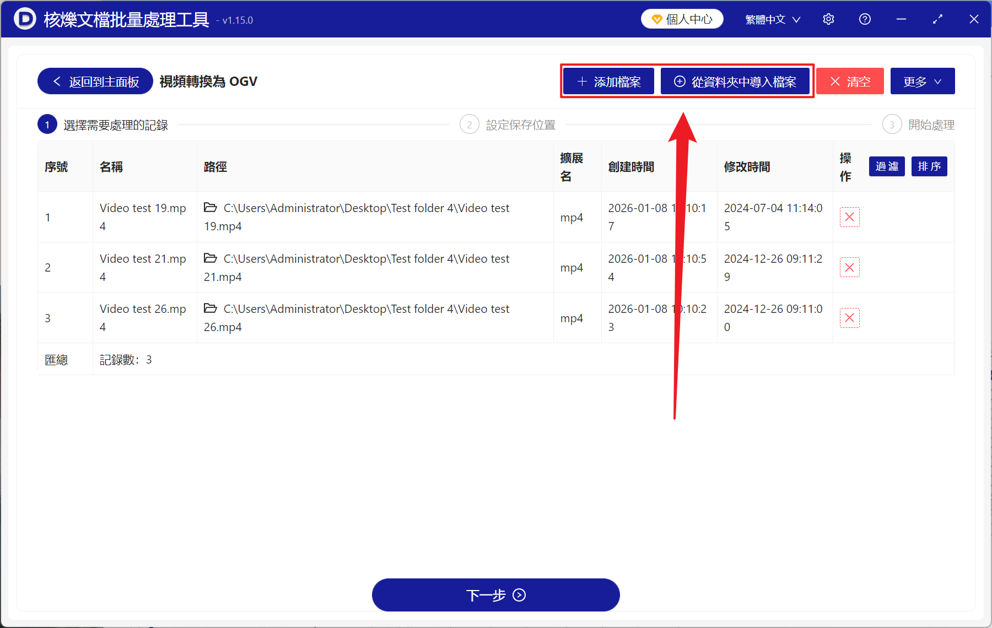Click the fullscreen expand icon in title bar
The width and height of the screenshot is (992, 628).
[937, 19]
